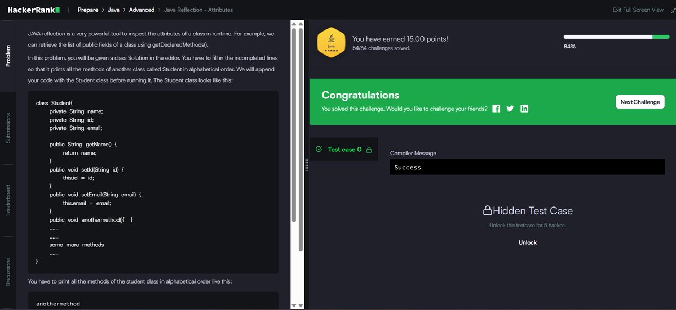Select the Test case 0 tab
Viewport: 676px width, 310px height.
(344, 149)
